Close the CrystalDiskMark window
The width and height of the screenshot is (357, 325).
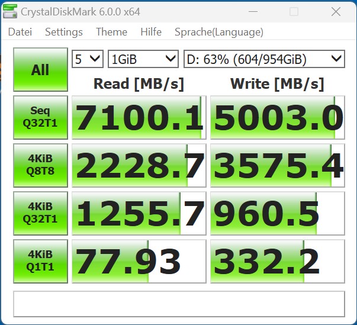(x=336, y=12)
